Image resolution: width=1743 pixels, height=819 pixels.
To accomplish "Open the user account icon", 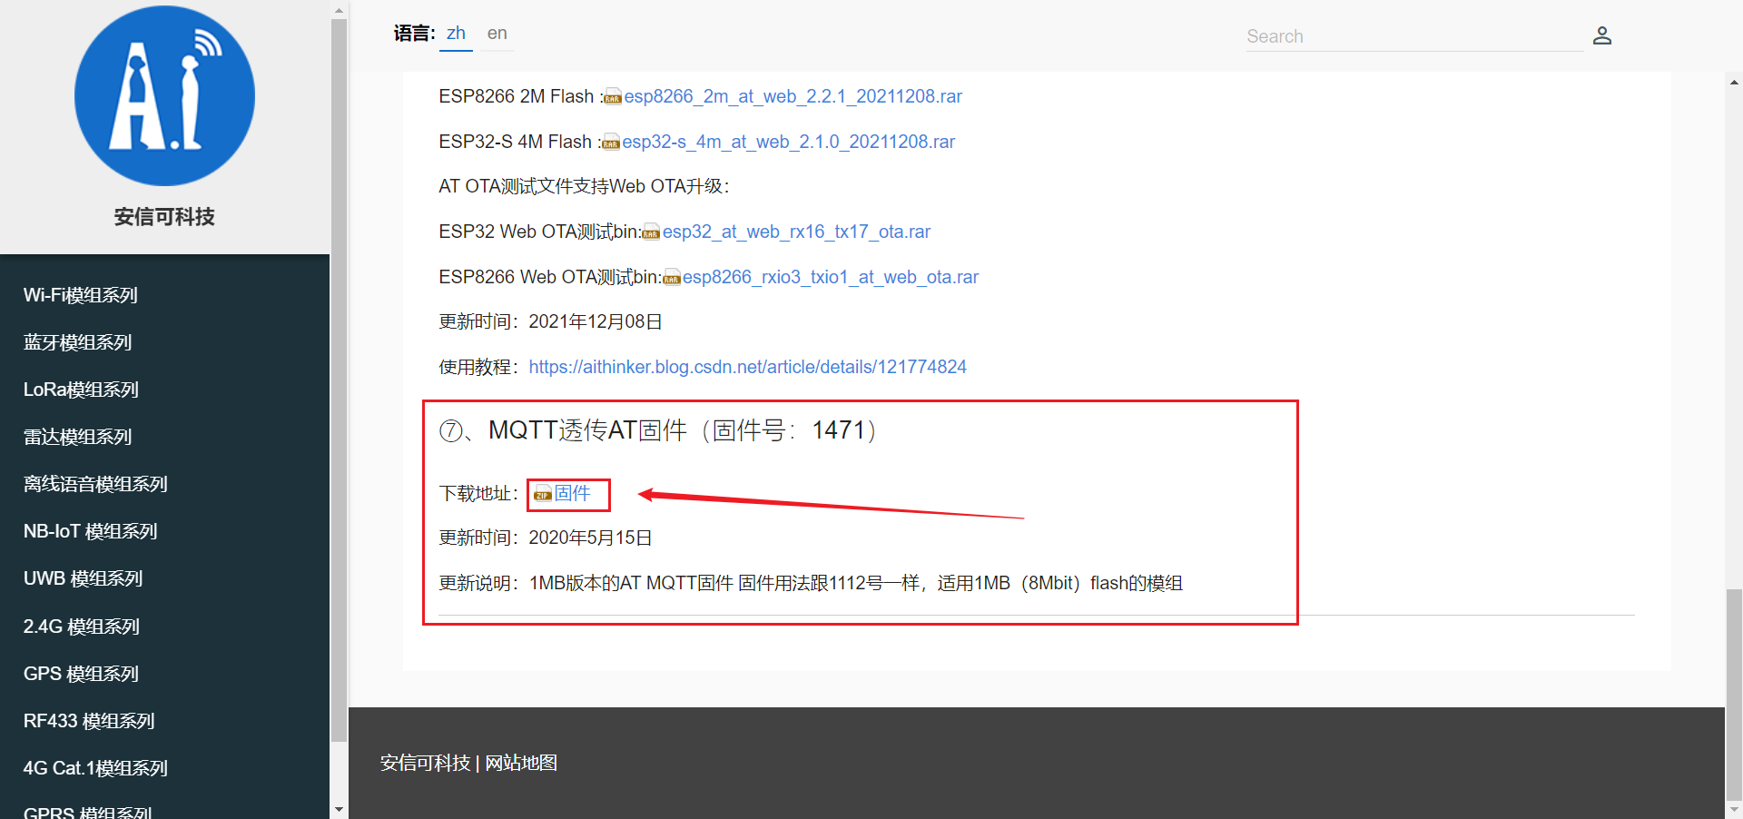I will [1602, 35].
